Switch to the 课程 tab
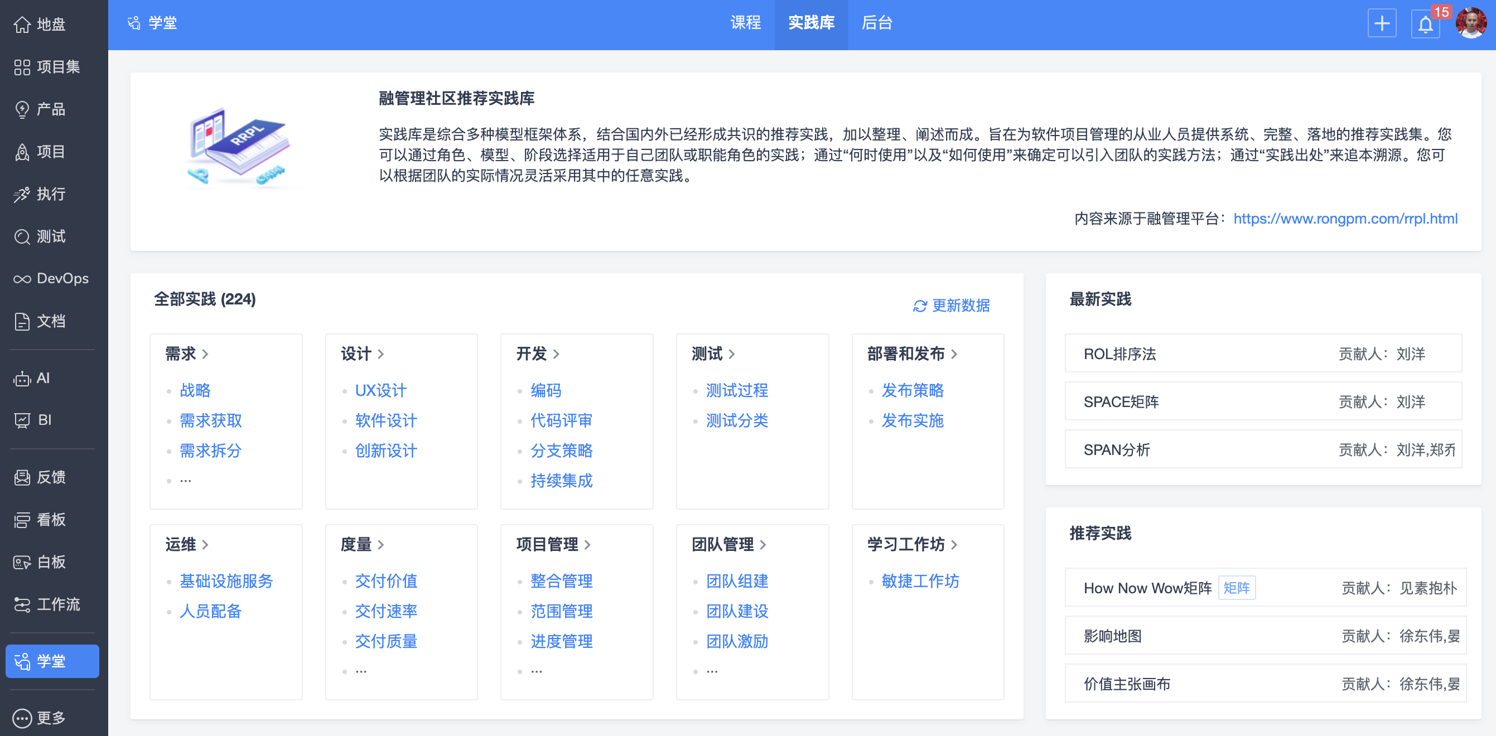Viewport: 1496px width, 736px height. 746,23
